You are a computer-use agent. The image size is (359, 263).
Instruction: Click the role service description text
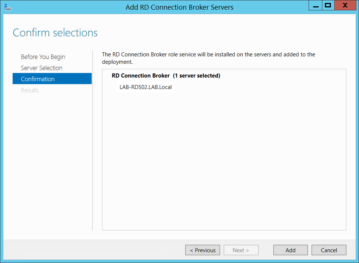click(x=208, y=58)
